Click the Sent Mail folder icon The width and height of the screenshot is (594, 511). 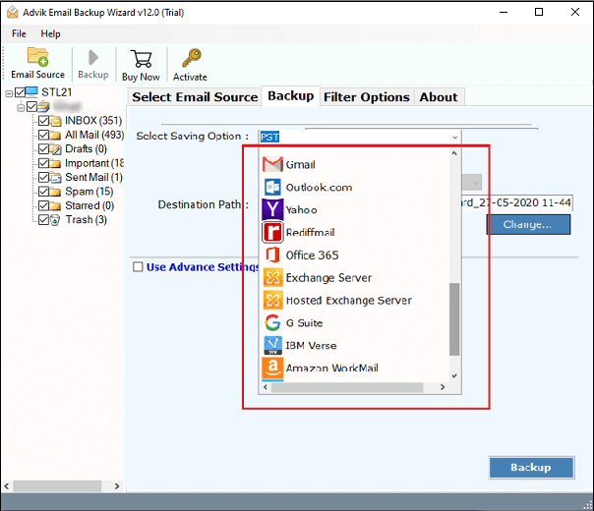point(55,178)
